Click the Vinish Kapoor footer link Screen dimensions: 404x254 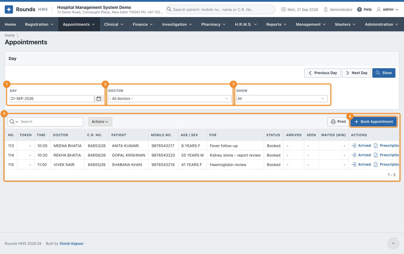[72, 244]
